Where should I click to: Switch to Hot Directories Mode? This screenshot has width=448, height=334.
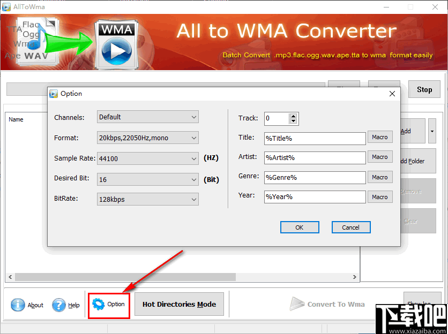179,303
